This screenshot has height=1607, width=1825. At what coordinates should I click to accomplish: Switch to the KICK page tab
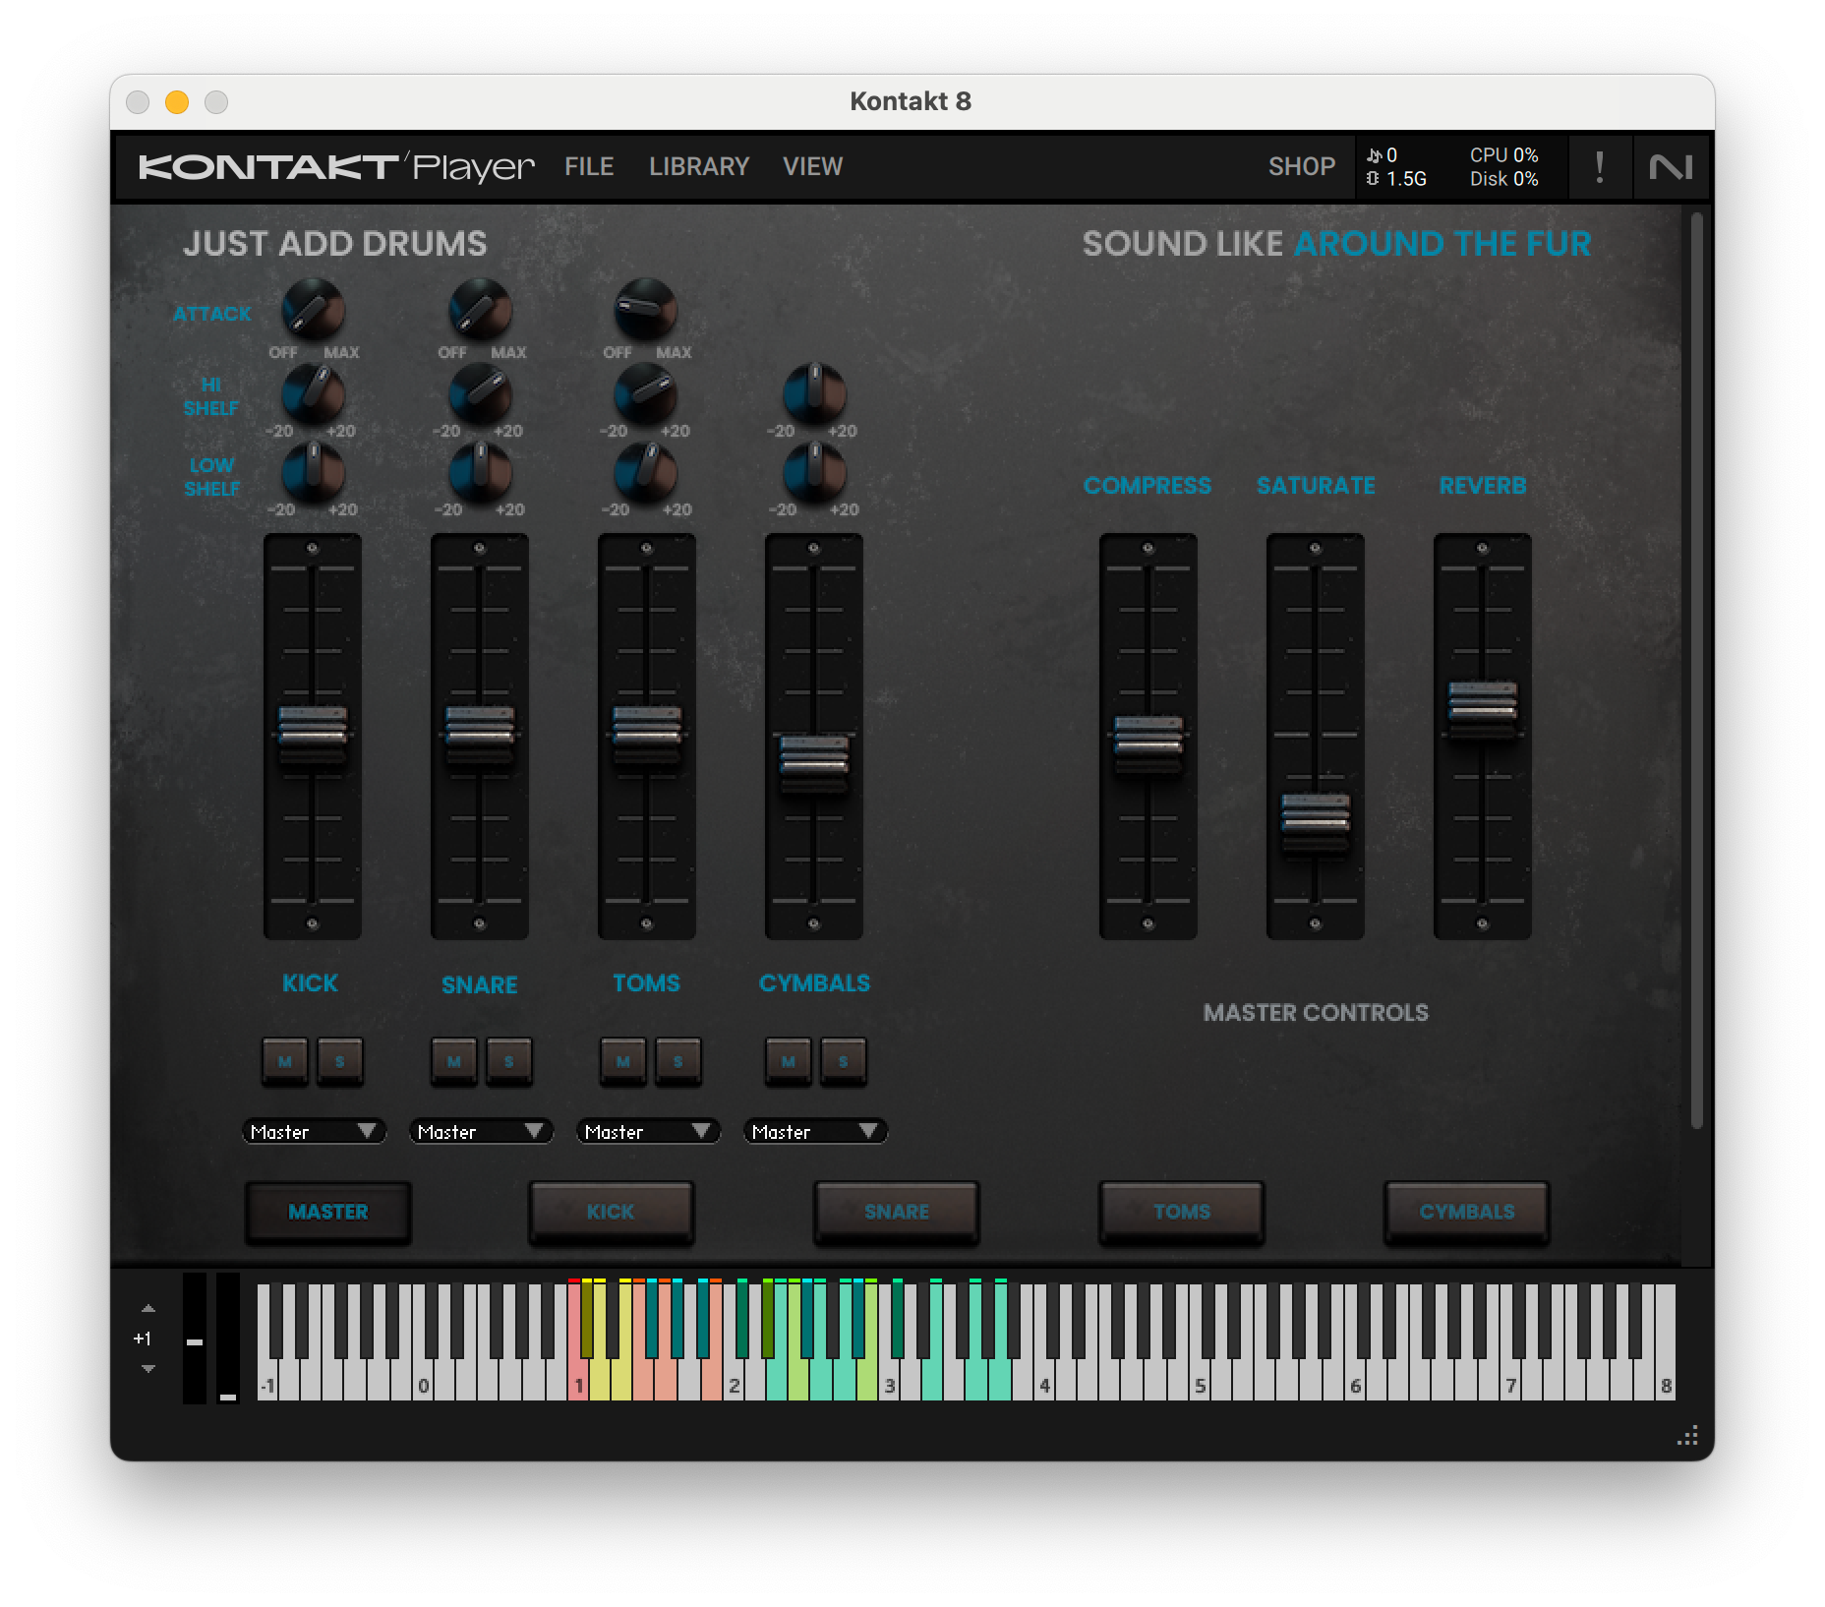[611, 1212]
